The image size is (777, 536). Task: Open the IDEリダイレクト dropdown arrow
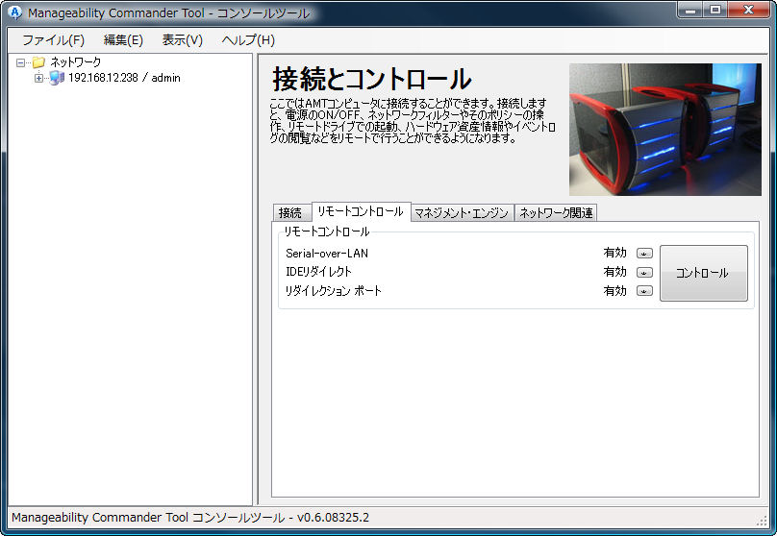click(644, 272)
